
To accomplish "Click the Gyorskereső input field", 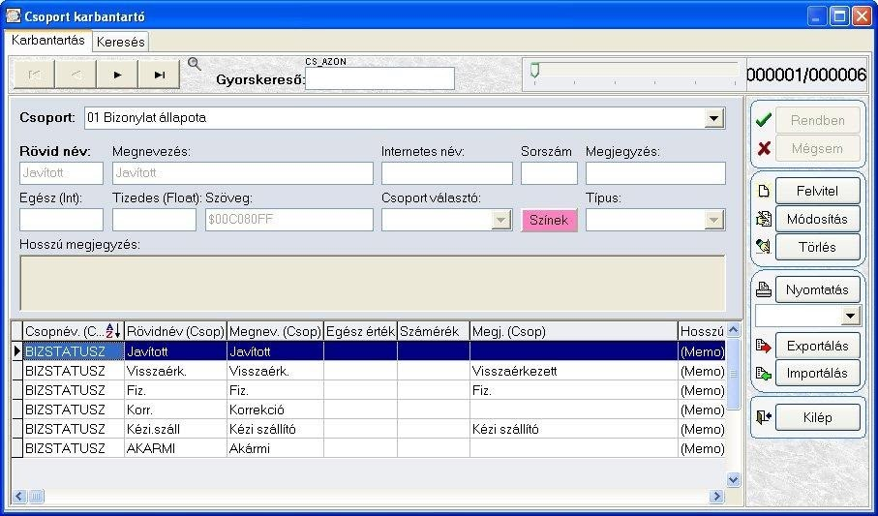I will coord(379,78).
